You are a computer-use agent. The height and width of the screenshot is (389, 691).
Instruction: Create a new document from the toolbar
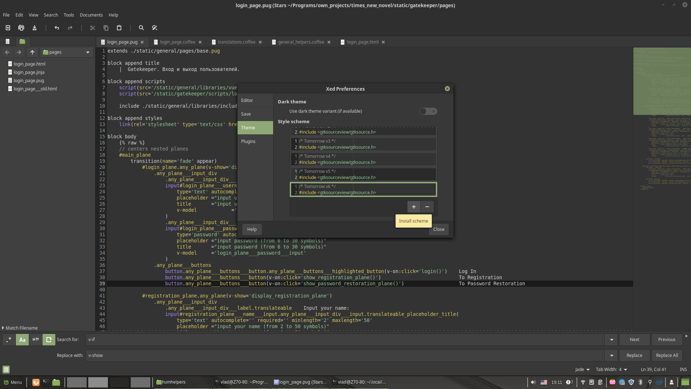coord(8,28)
